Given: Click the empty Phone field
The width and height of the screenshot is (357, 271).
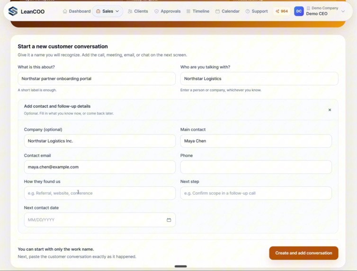Looking at the screenshot, I should 256,167.
